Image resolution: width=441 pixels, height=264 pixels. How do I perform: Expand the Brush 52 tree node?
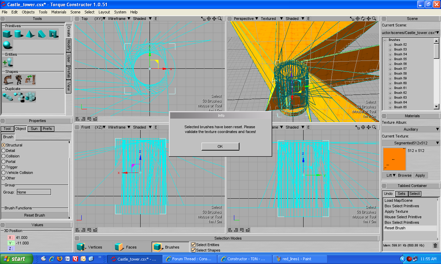coord(390,45)
